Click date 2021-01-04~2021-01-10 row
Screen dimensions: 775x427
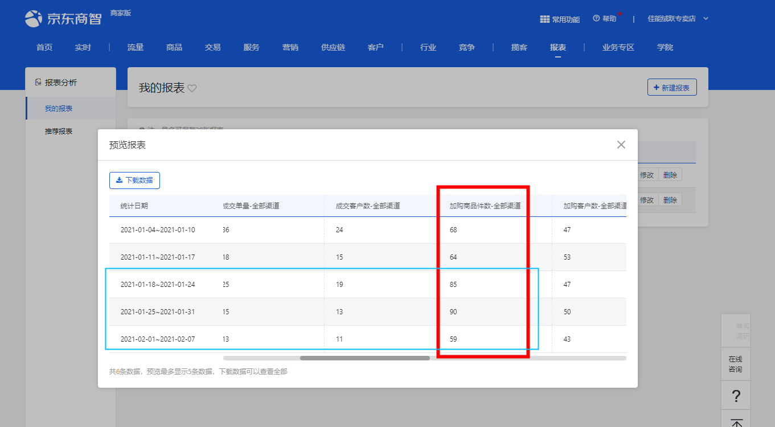click(x=158, y=230)
